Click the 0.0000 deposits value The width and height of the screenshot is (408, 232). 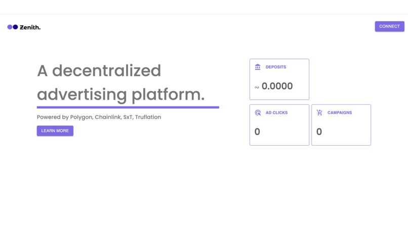pyautogui.click(x=277, y=86)
